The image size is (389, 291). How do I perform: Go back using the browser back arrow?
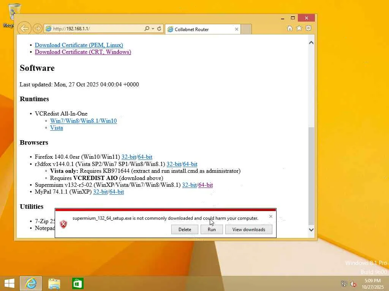[24, 28]
